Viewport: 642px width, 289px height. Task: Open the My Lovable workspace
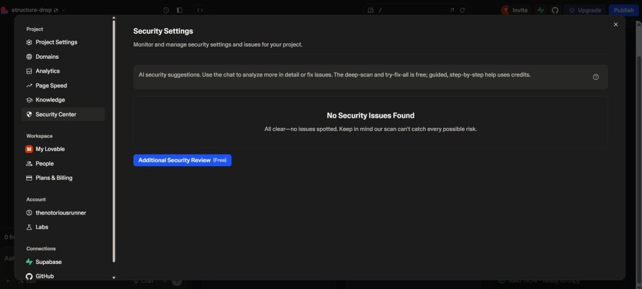[50, 149]
